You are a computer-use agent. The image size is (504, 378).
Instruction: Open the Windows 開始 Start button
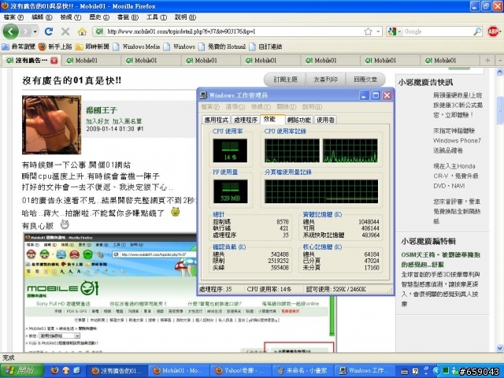[x=22, y=371]
